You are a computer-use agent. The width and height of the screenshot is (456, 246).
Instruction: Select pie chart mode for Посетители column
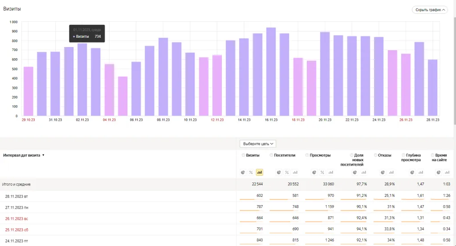tap(279, 172)
